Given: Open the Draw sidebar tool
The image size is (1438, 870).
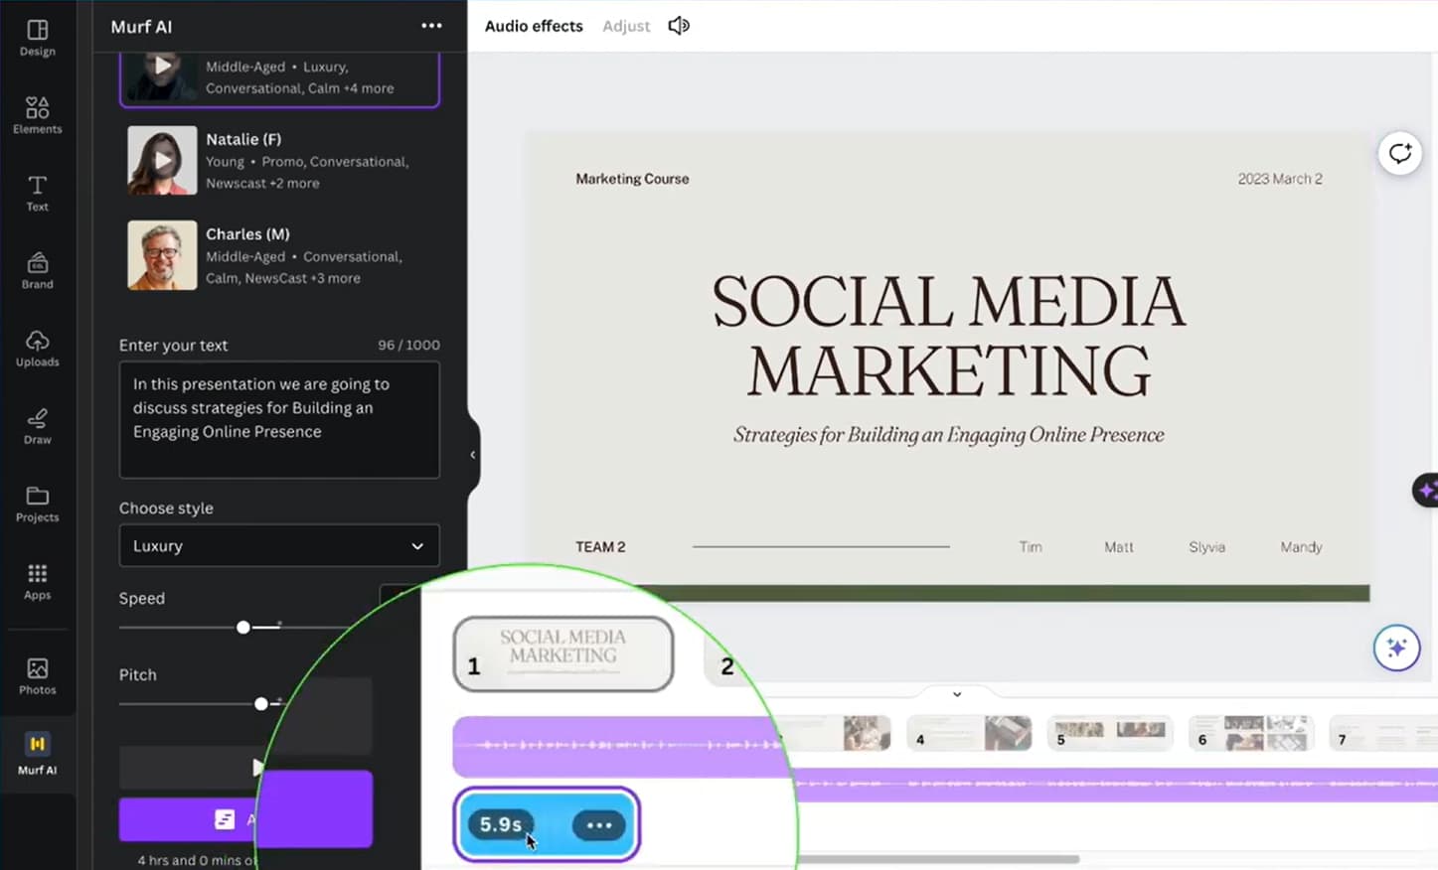Looking at the screenshot, I should click(x=37, y=426).
